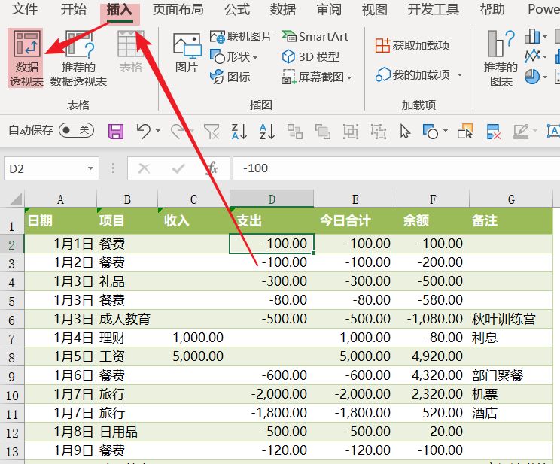Choose the Select Objects pointer tool
The width and height of the screenshot is (560, 464).
(x=405, y=132)
